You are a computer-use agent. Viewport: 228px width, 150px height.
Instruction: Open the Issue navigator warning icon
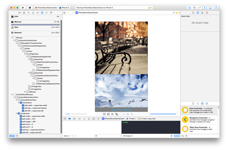(33, 12)
